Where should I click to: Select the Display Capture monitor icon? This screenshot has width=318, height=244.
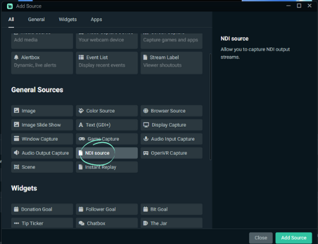[146, 125]
